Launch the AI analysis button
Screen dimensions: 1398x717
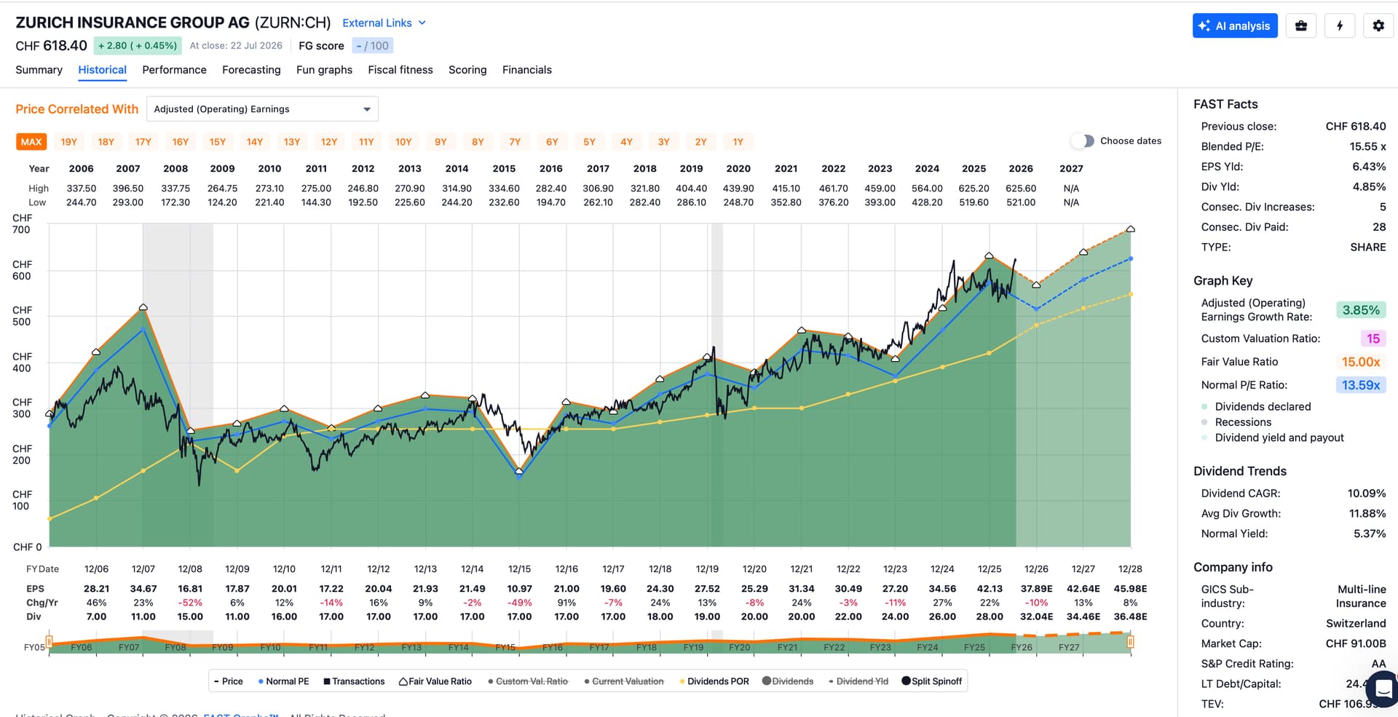point(1235,26)
